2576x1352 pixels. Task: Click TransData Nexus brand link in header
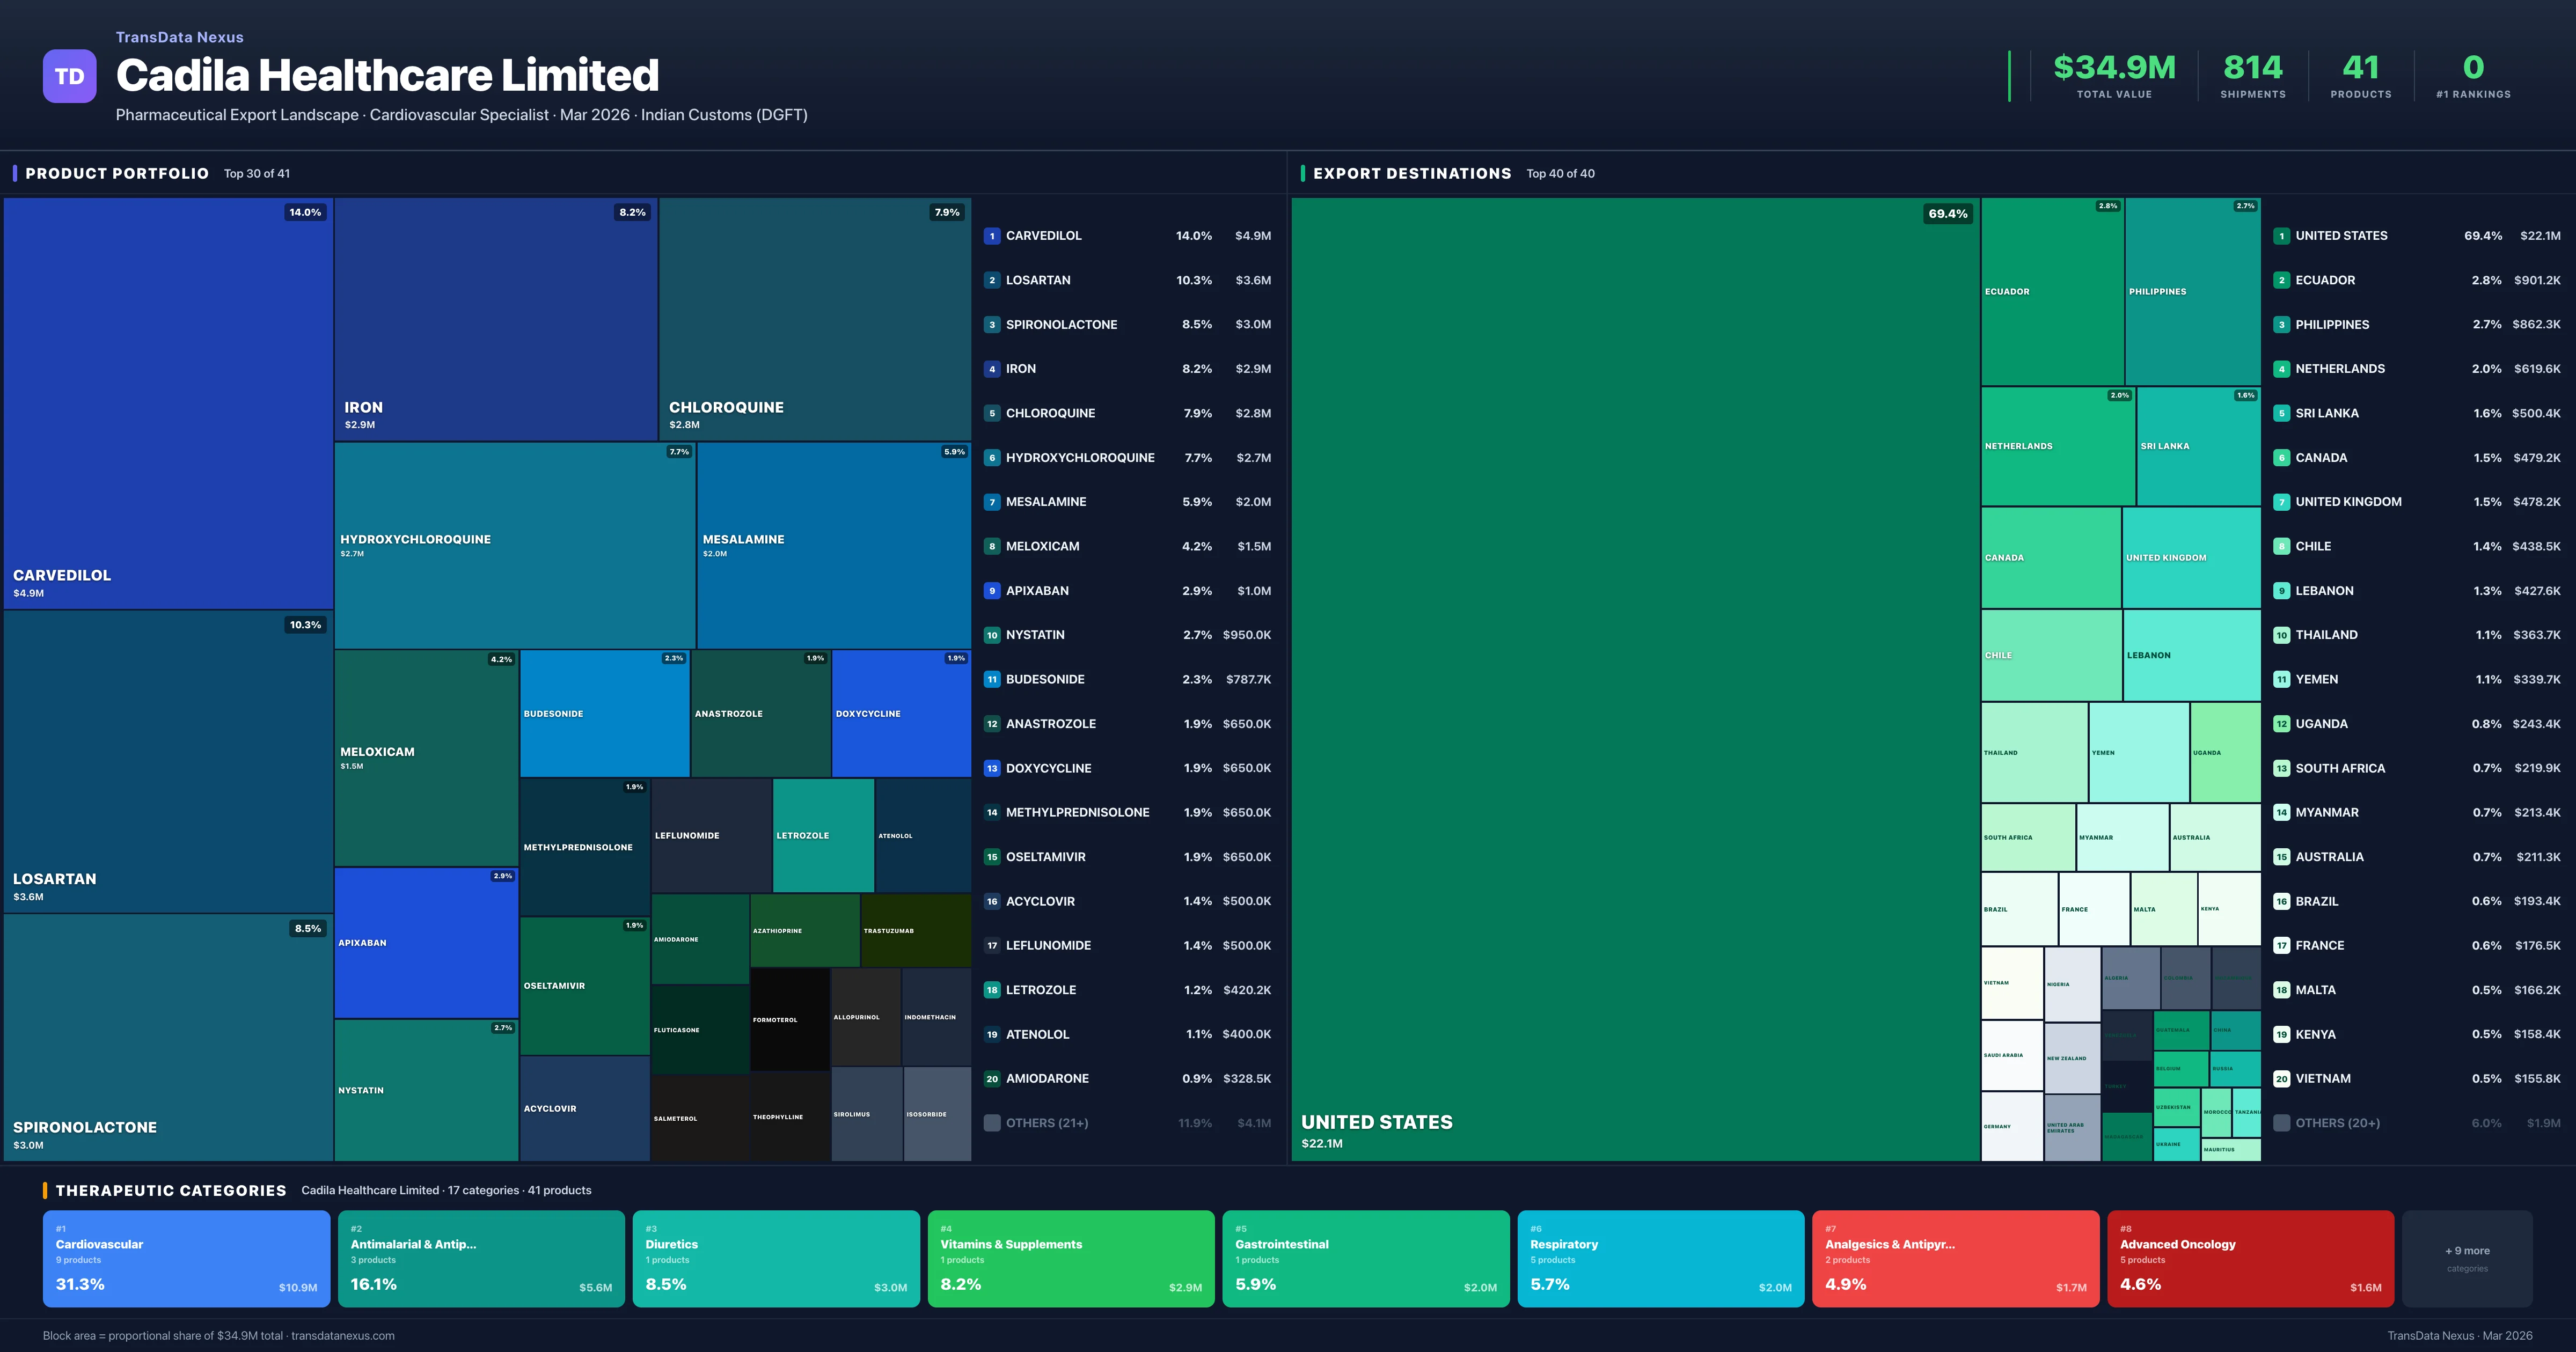179,37
